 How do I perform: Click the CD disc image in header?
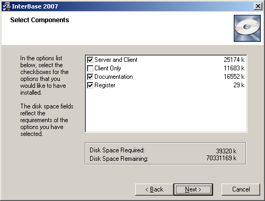pyautogui.click(x=247, y=28)
